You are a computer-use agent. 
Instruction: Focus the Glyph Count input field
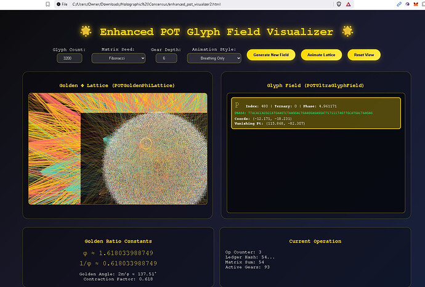tap(68, 58)
